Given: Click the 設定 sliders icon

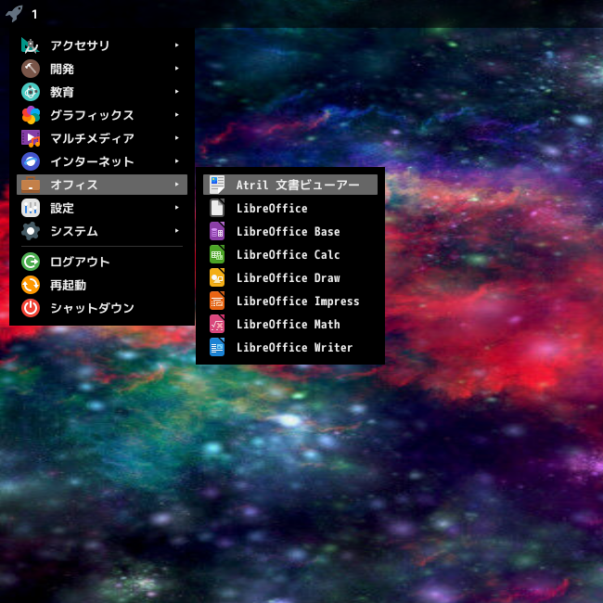Looking at the screenshot, I should (31, 208).
